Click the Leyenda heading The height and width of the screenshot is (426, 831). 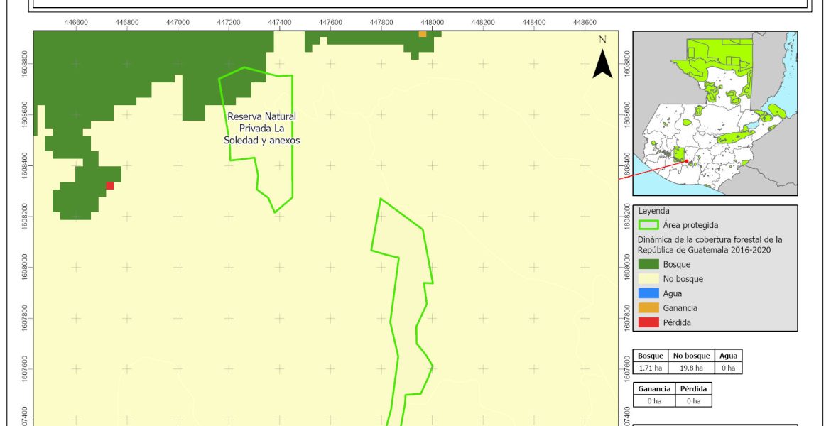(653, 211)
